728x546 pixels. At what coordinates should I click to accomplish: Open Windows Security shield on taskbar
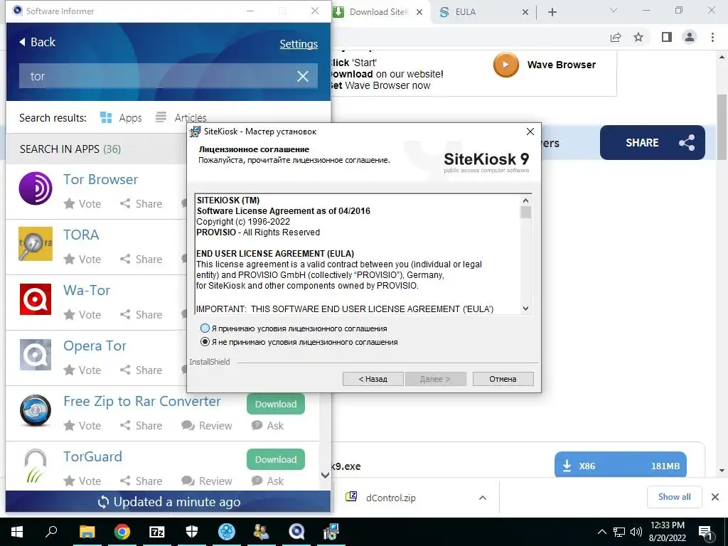192,532
